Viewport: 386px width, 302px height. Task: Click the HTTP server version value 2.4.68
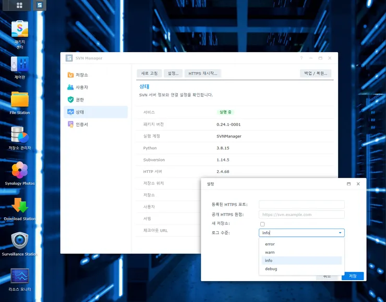pyautogui.click(x=223, y=171)
